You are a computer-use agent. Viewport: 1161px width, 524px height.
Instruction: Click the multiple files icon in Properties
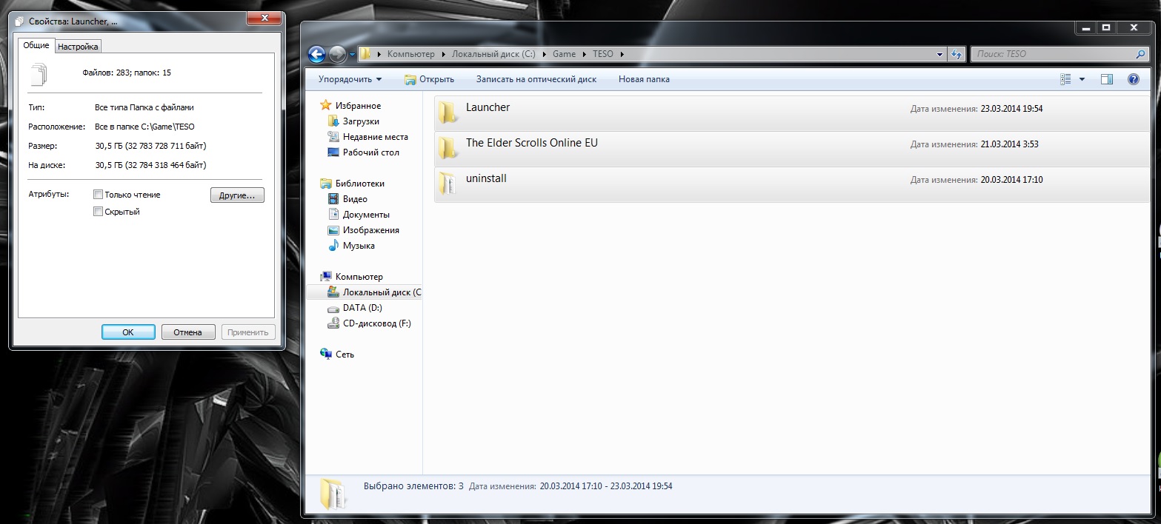[38, 74]
